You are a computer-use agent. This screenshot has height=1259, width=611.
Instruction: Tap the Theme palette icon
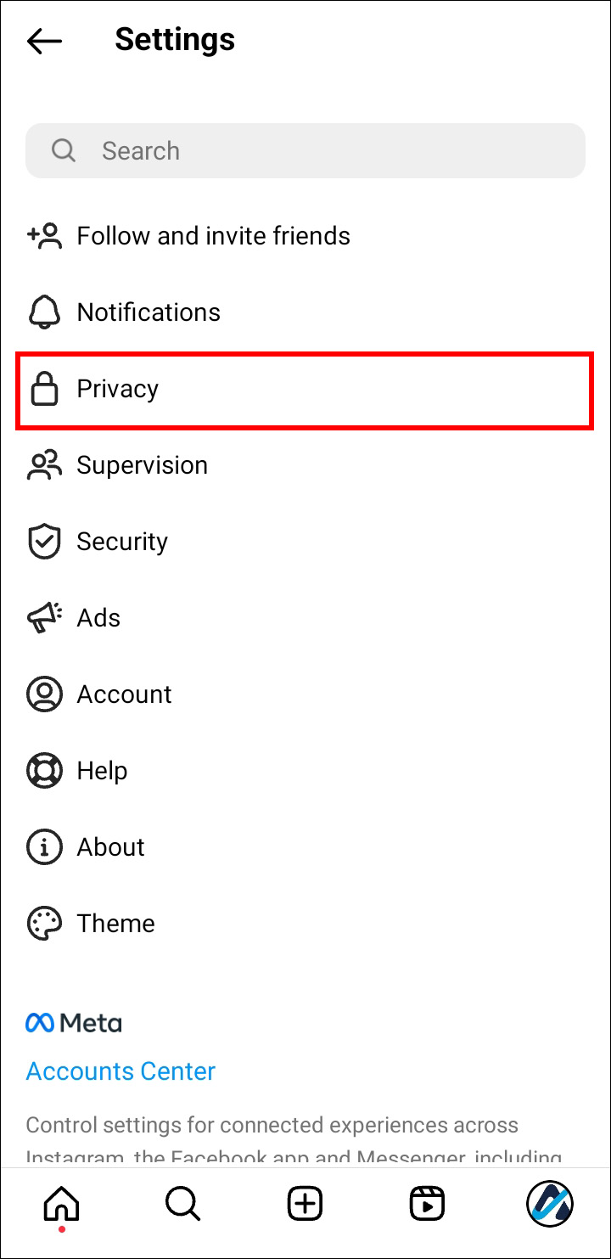click(x=44, y=924)
